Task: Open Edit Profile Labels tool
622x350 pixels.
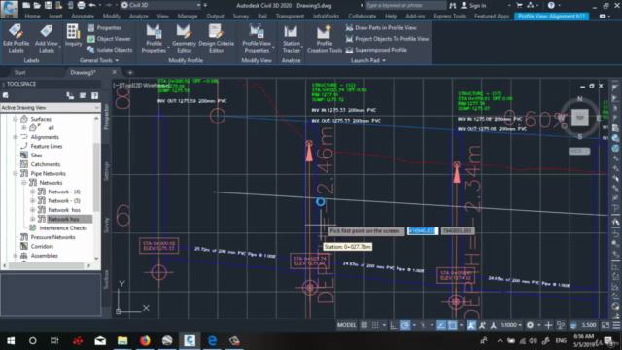Action: pos(16,39)
